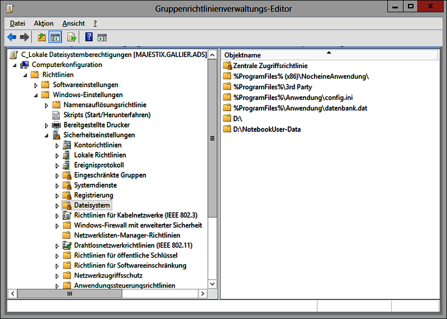Click the tree pane scroll-left arrow
The height and width of the screenshot is (319, 447).
pyautogui.click(x=12, y=293)
